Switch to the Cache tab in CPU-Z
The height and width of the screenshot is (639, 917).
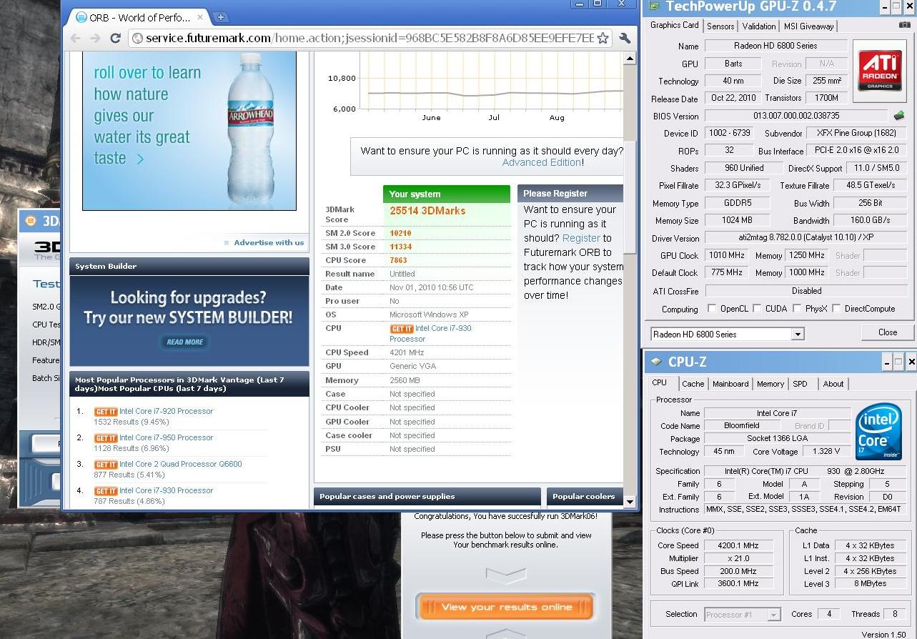point(693,384)
